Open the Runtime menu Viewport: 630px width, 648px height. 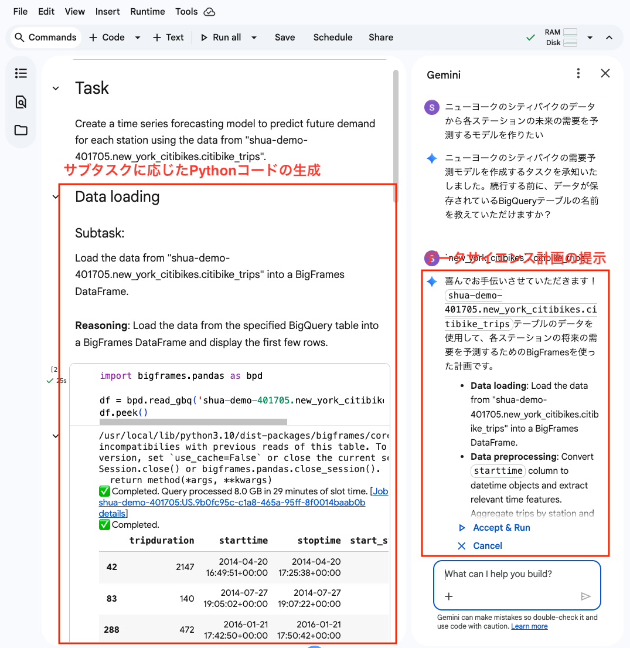tap(148, 12)
